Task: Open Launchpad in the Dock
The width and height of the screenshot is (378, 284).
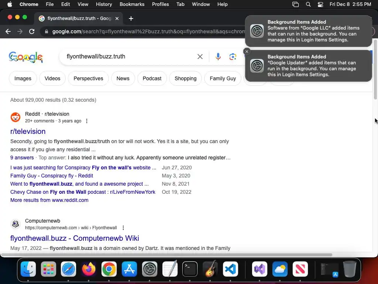Action: click(48, 269)
